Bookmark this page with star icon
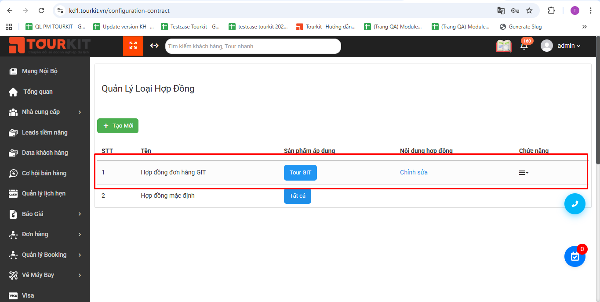Viewport: 600px width, 302px height. (529, 11)
